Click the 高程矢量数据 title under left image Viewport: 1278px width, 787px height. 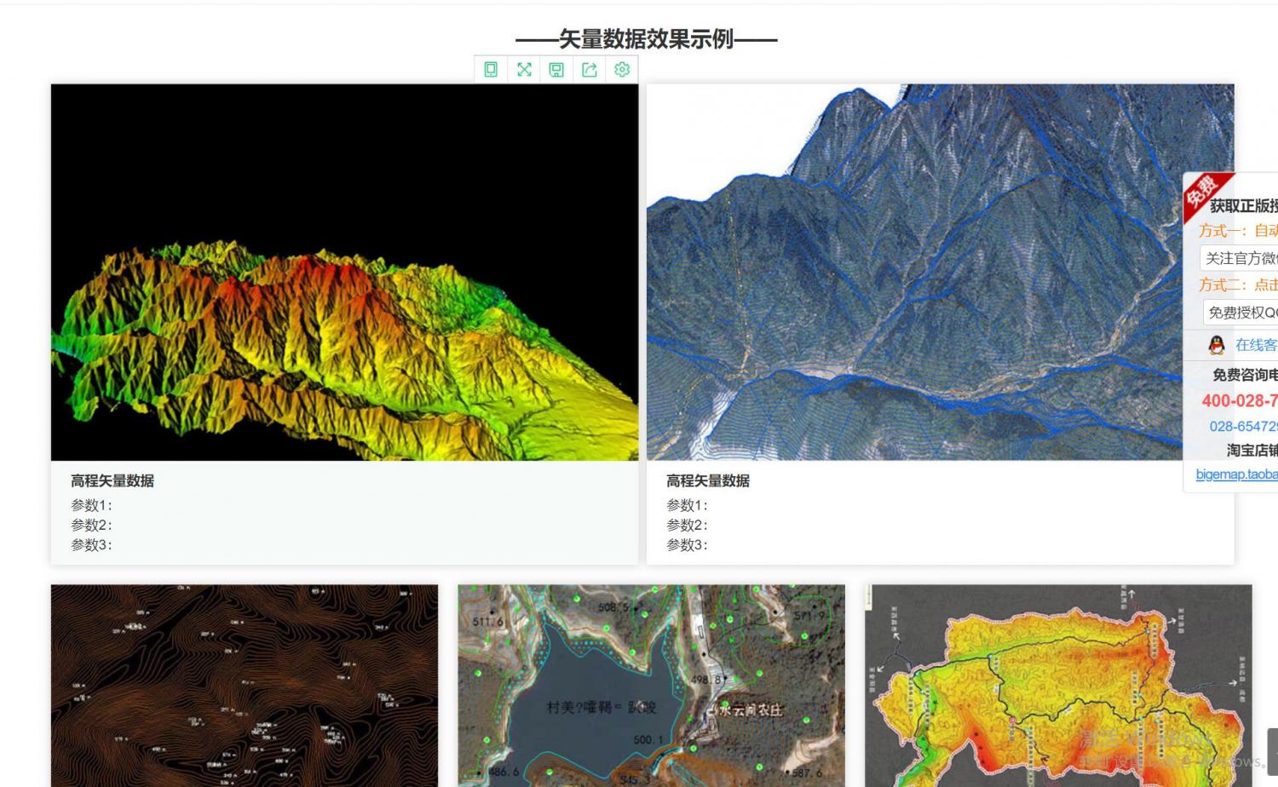tap(112, 481)
